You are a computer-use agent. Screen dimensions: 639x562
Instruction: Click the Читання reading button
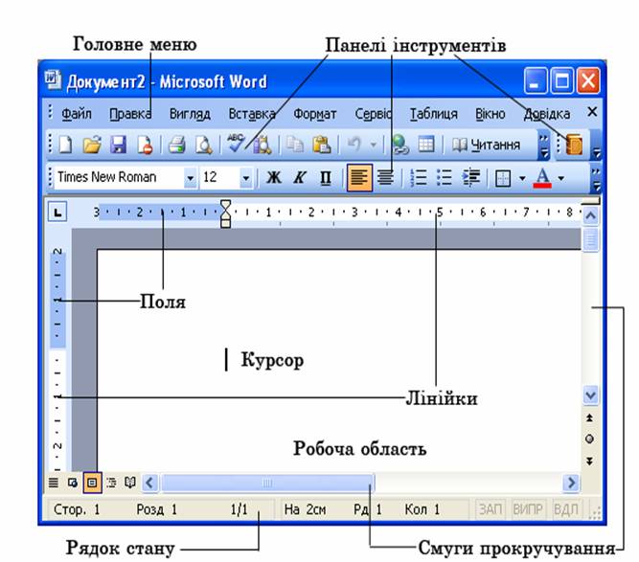(x=486, y=145)
